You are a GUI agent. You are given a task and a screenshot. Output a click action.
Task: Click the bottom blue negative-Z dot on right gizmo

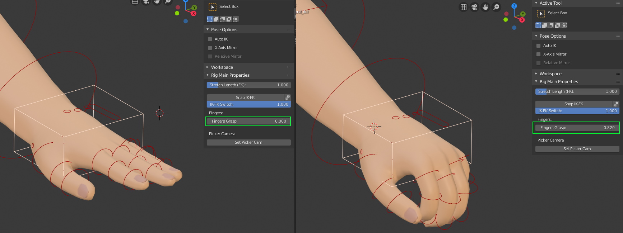pyautogui.click(x=514, y=28)
